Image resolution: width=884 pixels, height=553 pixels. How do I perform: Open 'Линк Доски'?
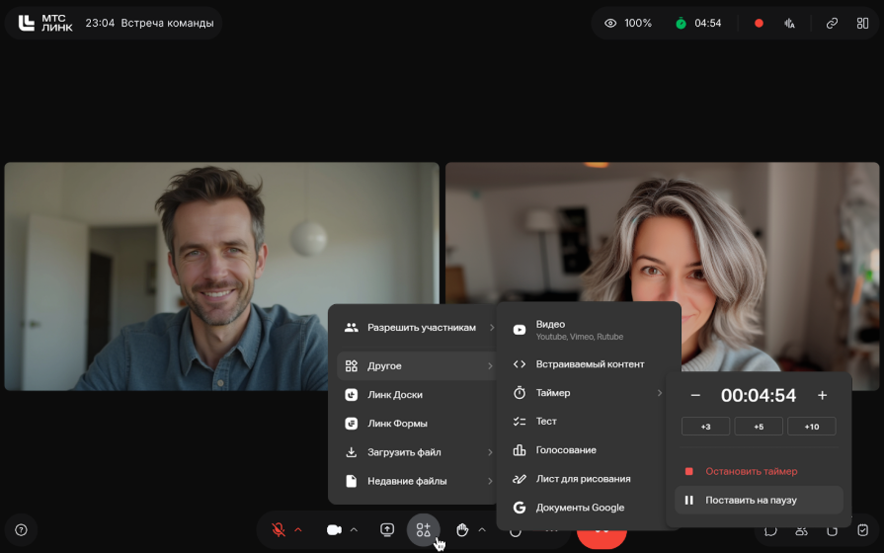point(417,395)
